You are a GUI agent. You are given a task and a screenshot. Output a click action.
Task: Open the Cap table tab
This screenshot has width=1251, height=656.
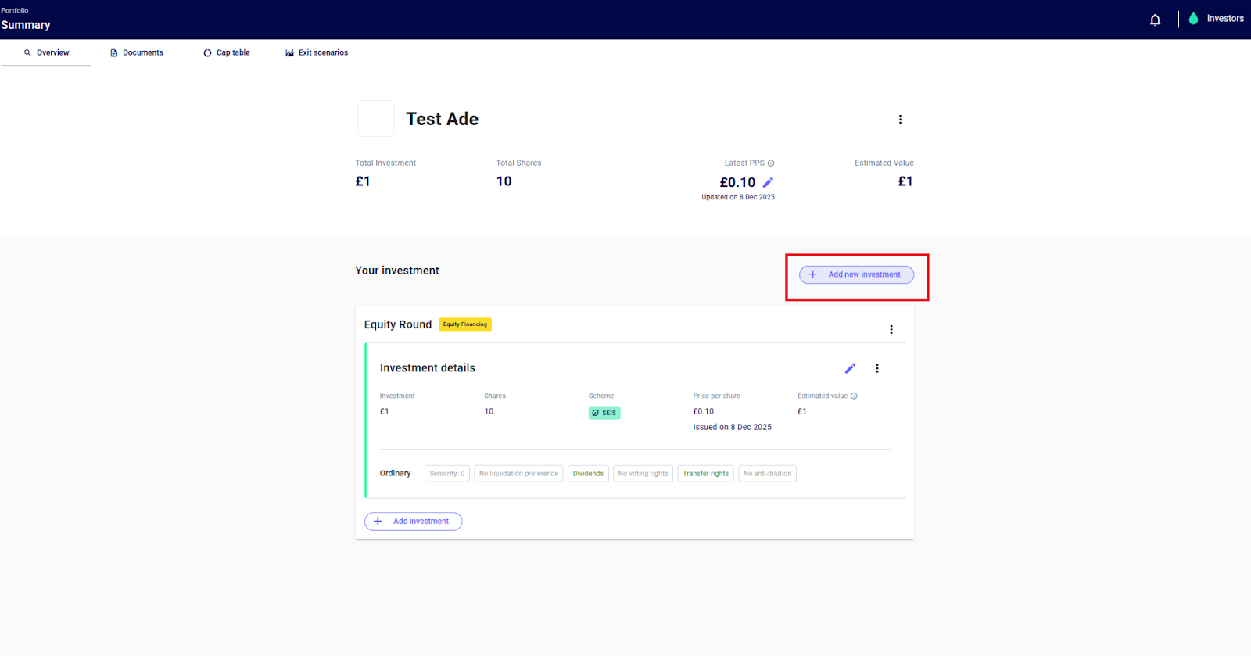coord(227,53)
